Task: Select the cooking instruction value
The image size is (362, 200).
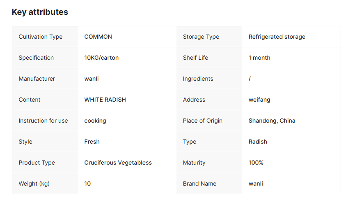Action: (95, 121)
